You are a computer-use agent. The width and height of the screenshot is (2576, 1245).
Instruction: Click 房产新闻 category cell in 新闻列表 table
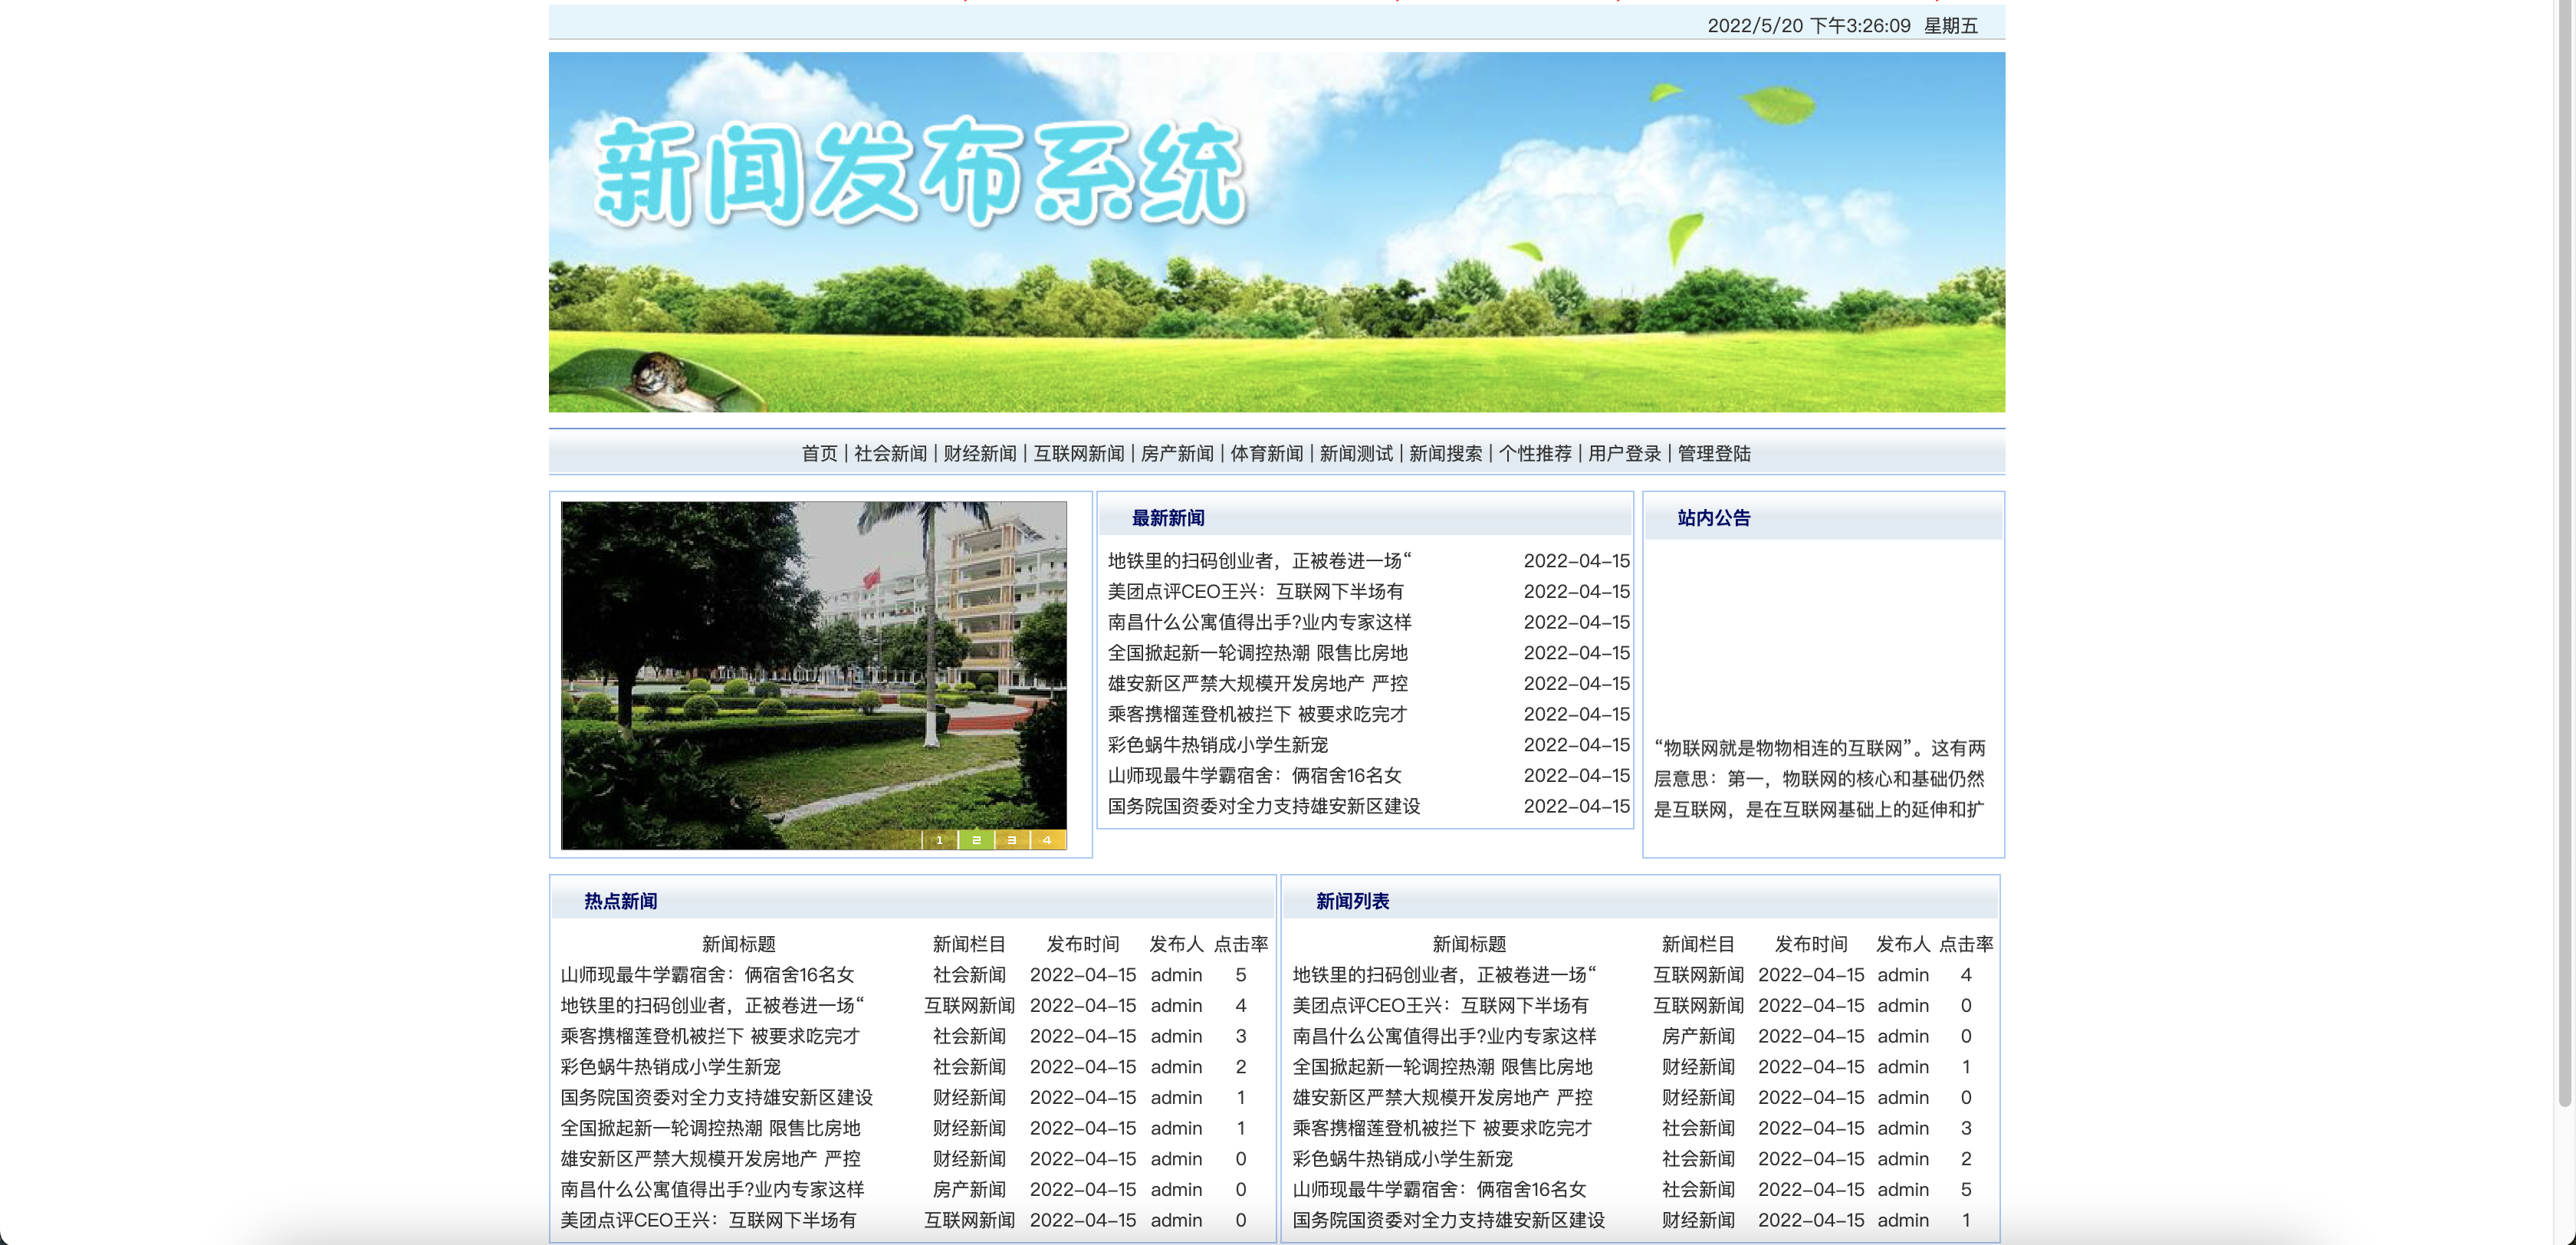click(1697, 1036)
